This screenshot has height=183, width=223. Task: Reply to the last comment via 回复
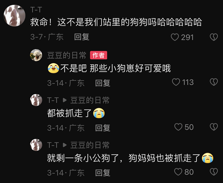103,173
